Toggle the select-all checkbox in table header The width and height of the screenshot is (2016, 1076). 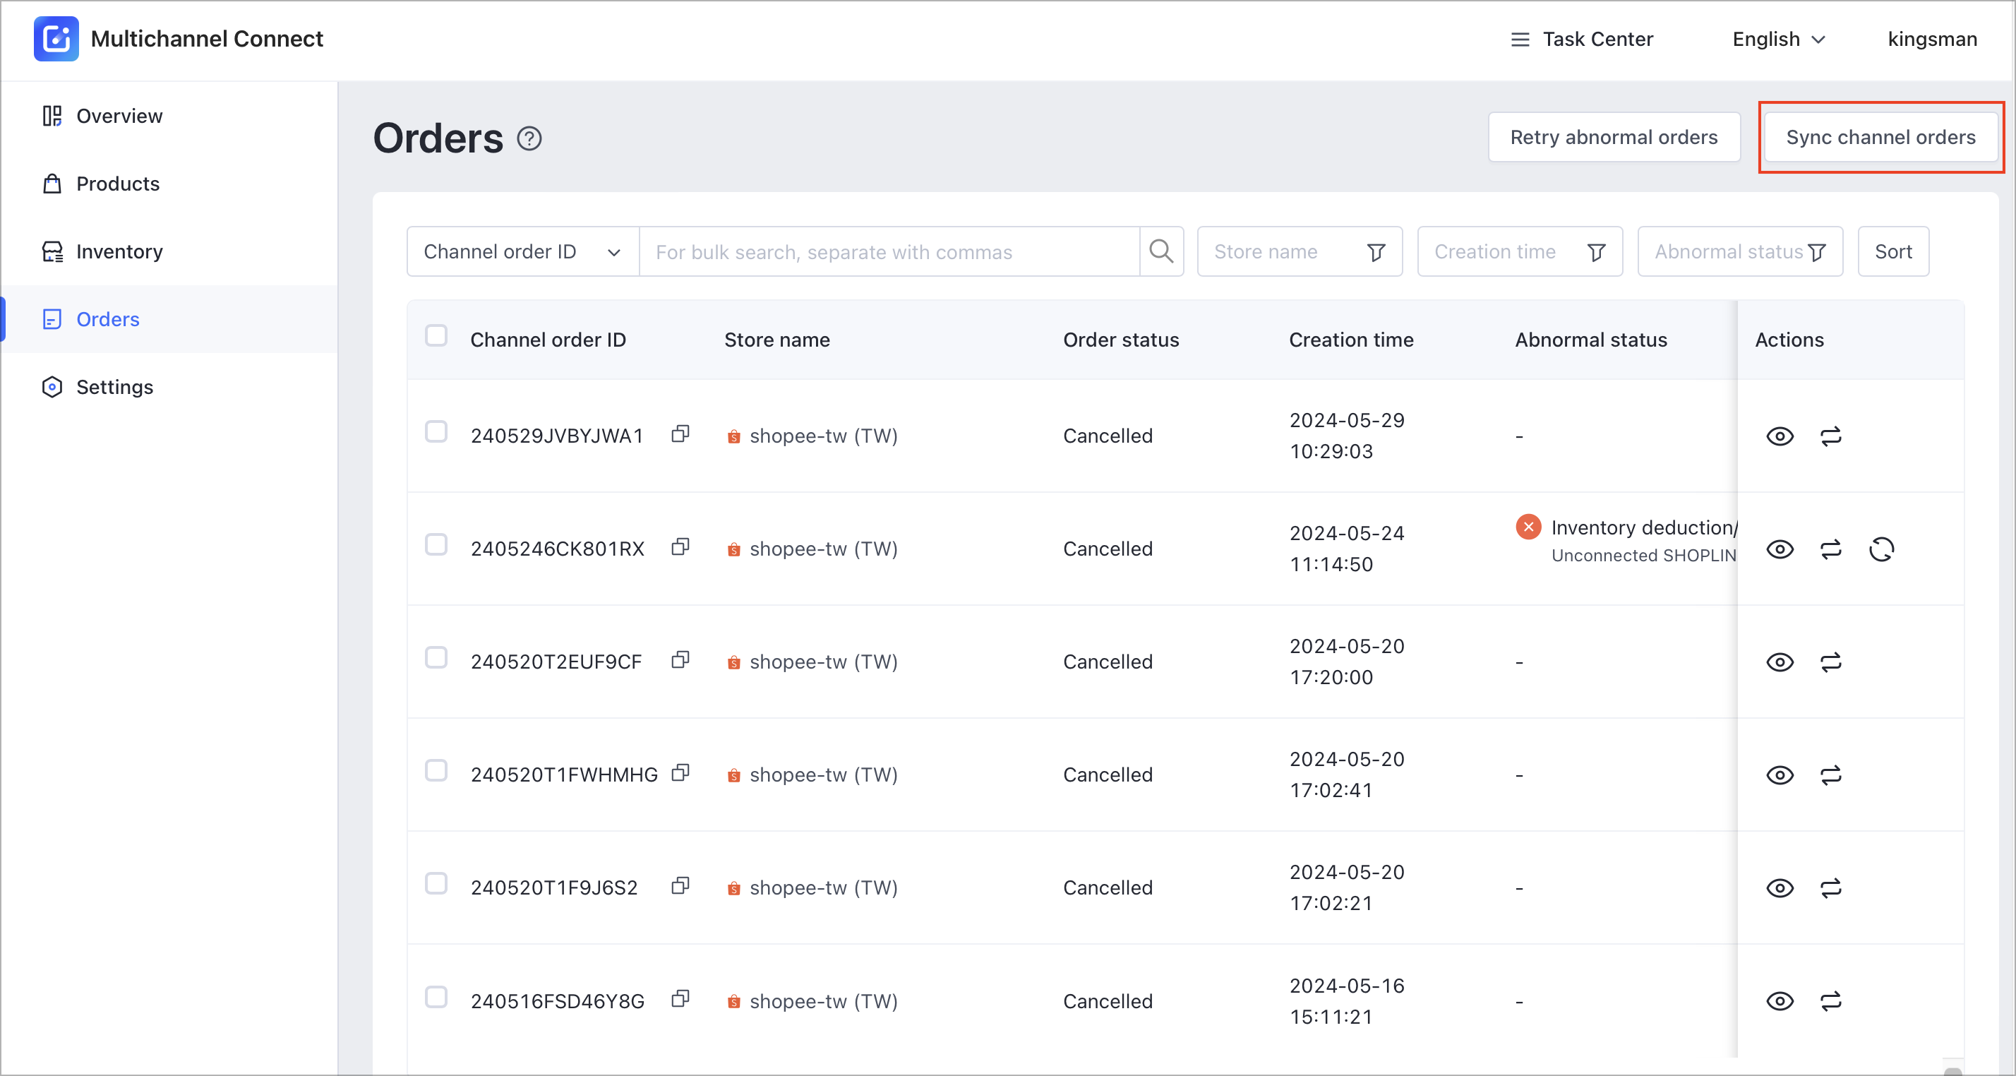[x=436, y=335]
